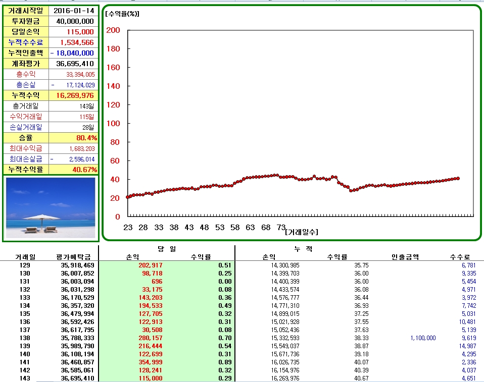Select the 200 label on chart y-axis

tap(114, 30)
